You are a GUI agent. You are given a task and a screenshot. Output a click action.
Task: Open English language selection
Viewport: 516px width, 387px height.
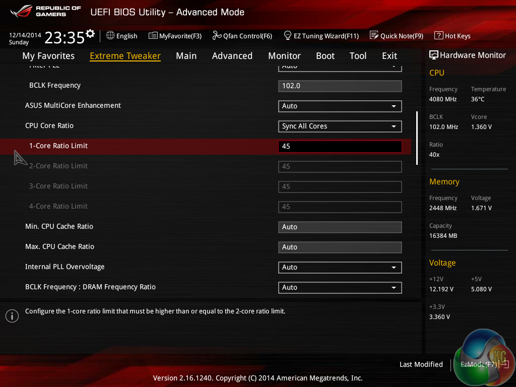pos(126,36)
